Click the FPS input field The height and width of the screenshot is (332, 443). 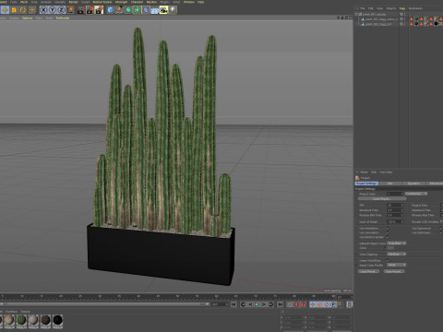pos(395,205)
